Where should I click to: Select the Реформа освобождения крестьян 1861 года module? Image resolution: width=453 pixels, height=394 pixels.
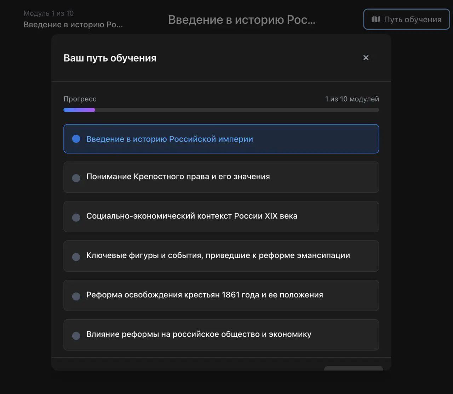click(x=221, y=295)
